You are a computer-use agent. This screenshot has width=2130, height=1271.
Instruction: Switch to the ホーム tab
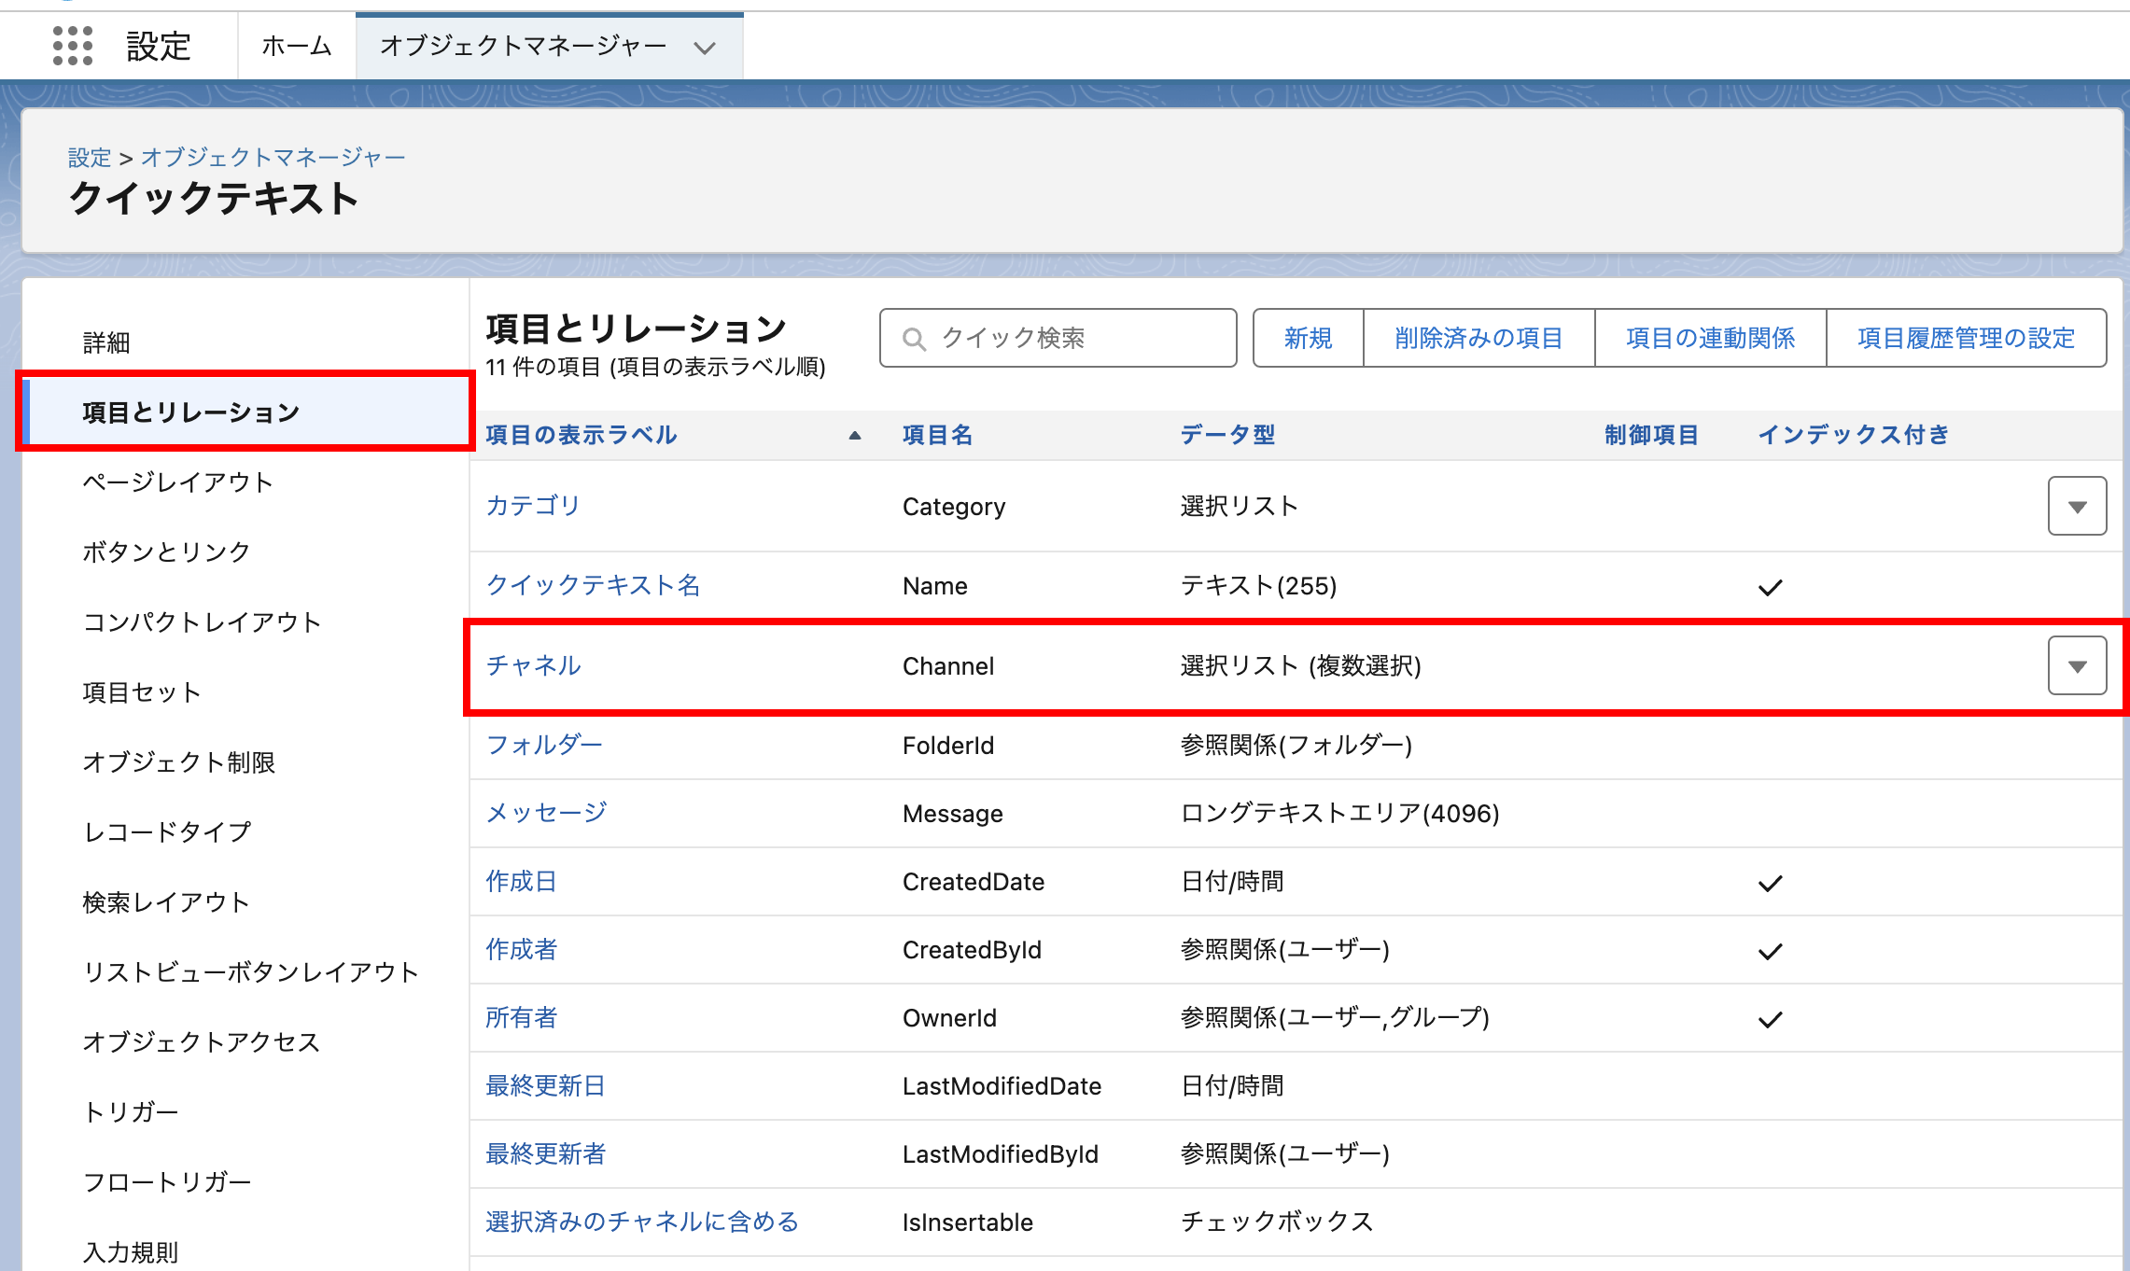point(296,46)
